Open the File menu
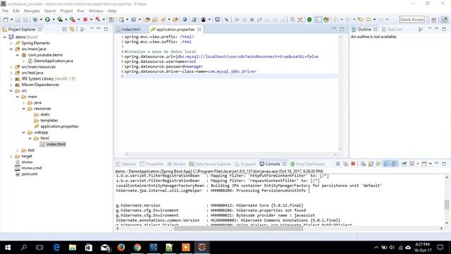The image size is (451, 254). pos(5,11)
